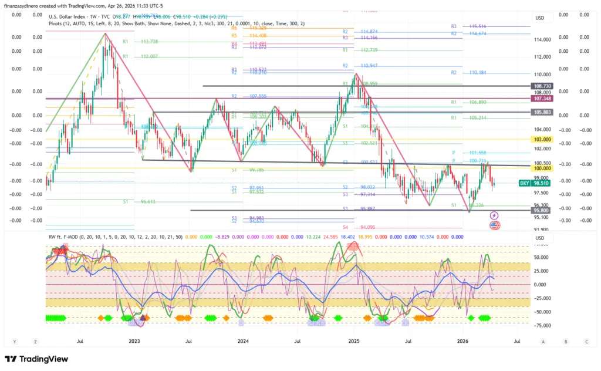Click the 95.800 support line price label
This screenshot has height=371, width=601.
[541, 210]
